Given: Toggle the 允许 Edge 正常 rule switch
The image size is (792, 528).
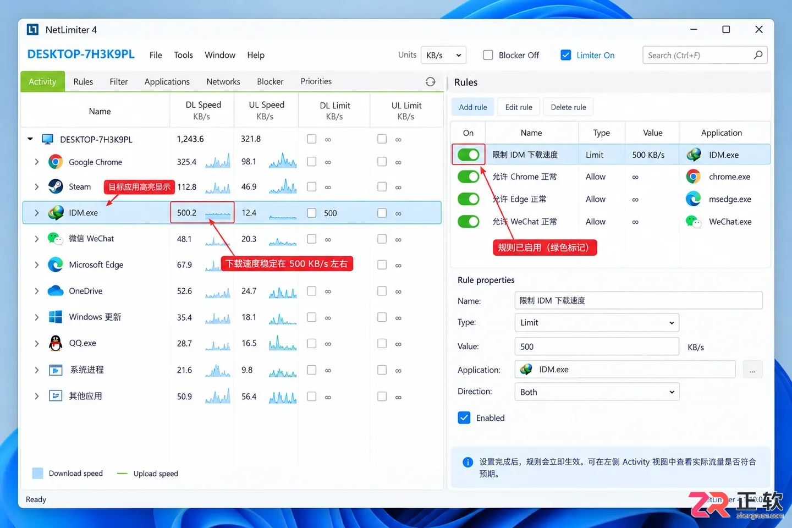Looking at the screenshot, I should click(469, 199).
